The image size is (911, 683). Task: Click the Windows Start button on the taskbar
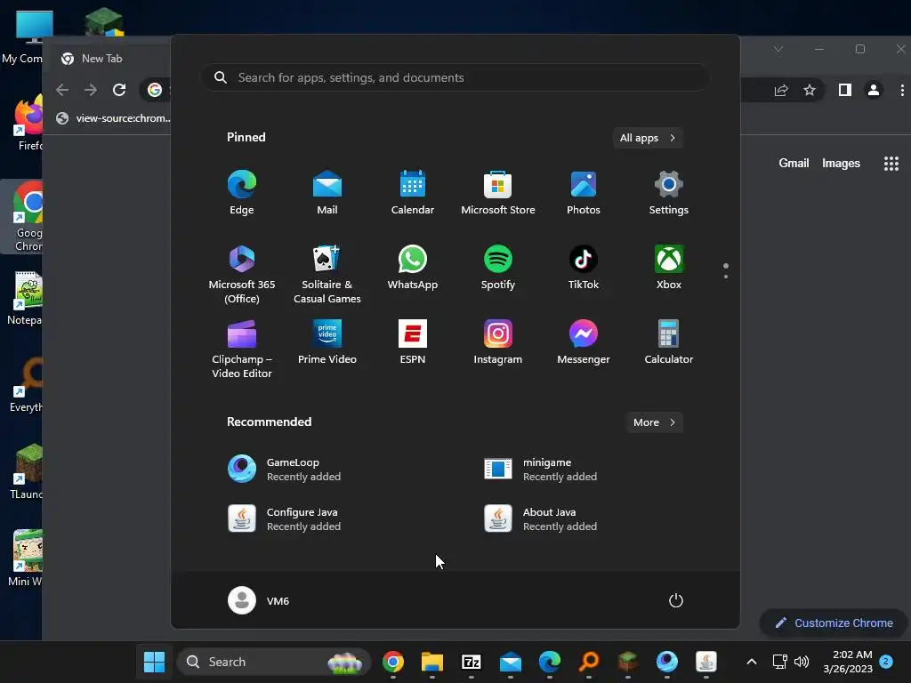pyautogui.click(x=154, y=662)
